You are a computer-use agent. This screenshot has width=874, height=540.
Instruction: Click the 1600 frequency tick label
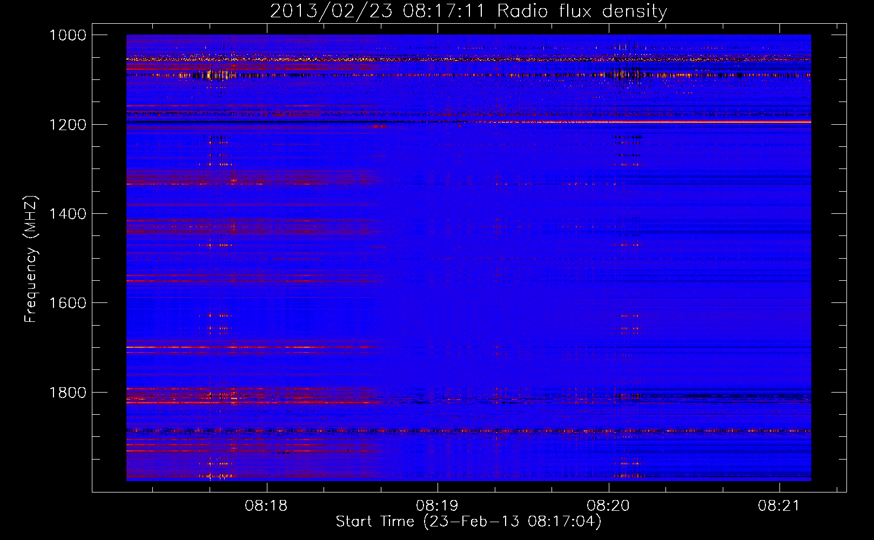68,303
